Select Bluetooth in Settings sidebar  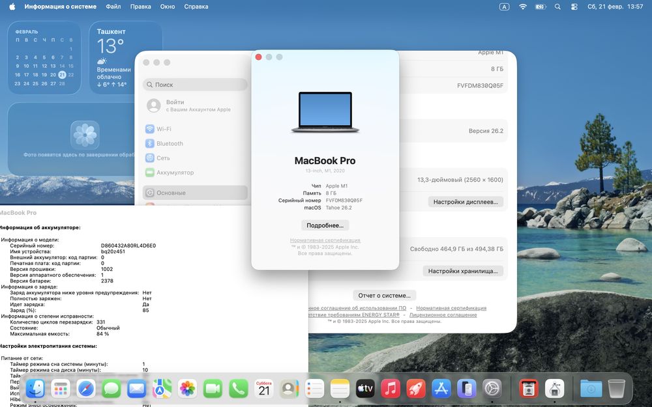coord(195,144)
